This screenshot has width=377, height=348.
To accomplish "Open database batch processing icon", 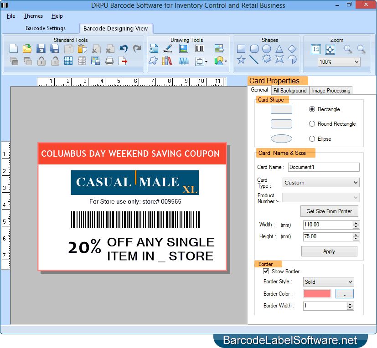I will (82, 61).
